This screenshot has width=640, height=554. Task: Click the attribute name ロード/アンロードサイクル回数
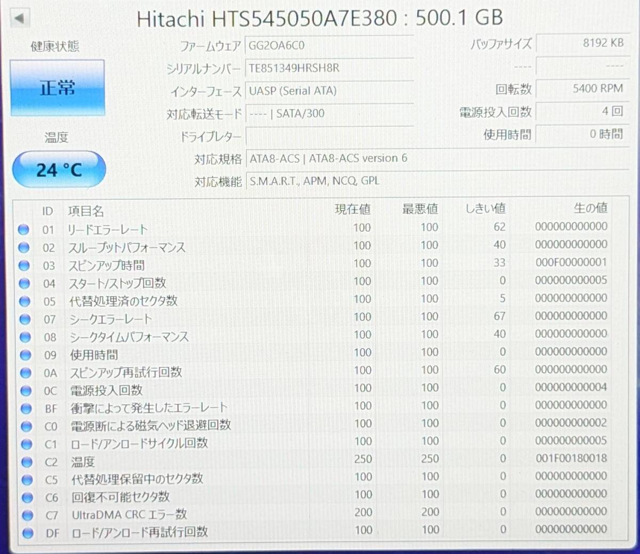coord(140,444)
